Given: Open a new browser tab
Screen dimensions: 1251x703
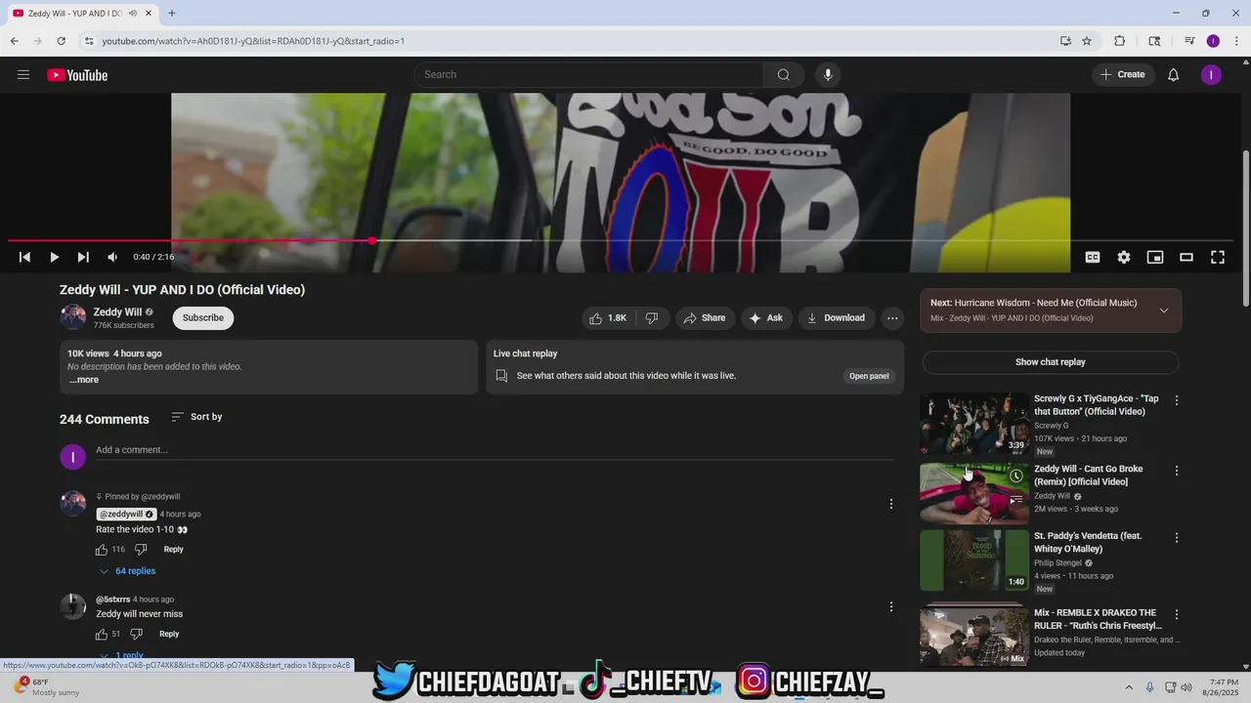Looking at the screenshot, I should pyautogui.click(x=172, y=14).
